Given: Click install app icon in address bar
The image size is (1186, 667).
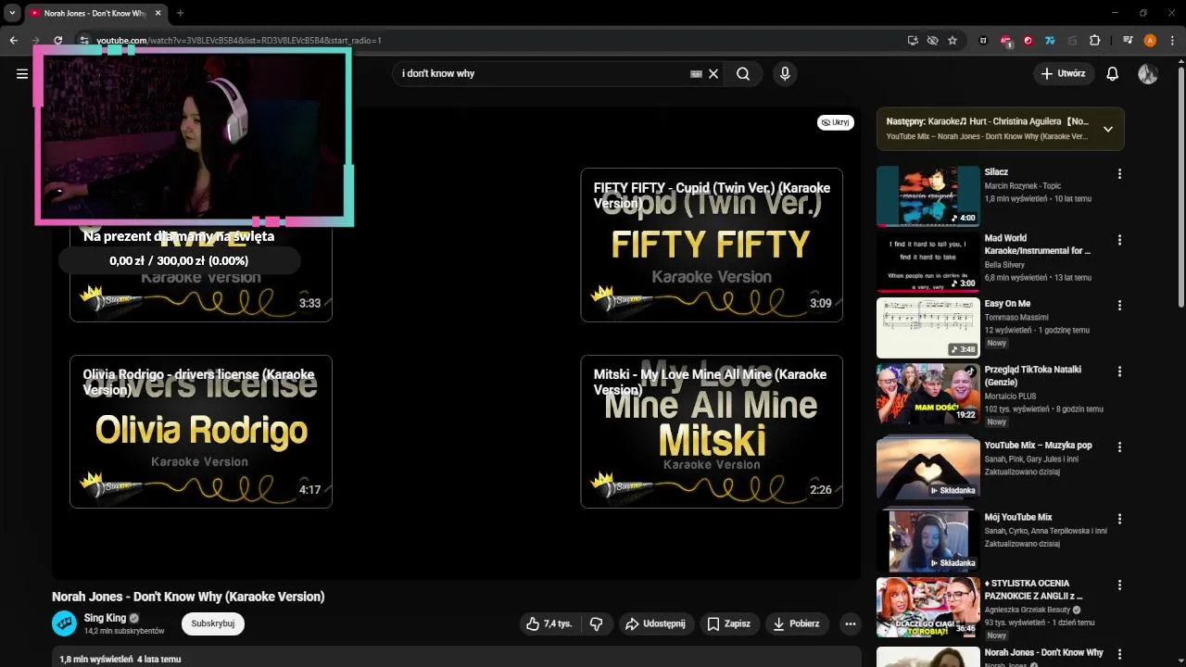Looking at the screenshot, I should coord(913,40).
